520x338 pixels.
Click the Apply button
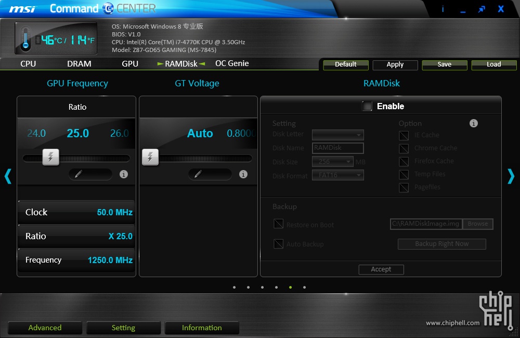click(395, 64)
